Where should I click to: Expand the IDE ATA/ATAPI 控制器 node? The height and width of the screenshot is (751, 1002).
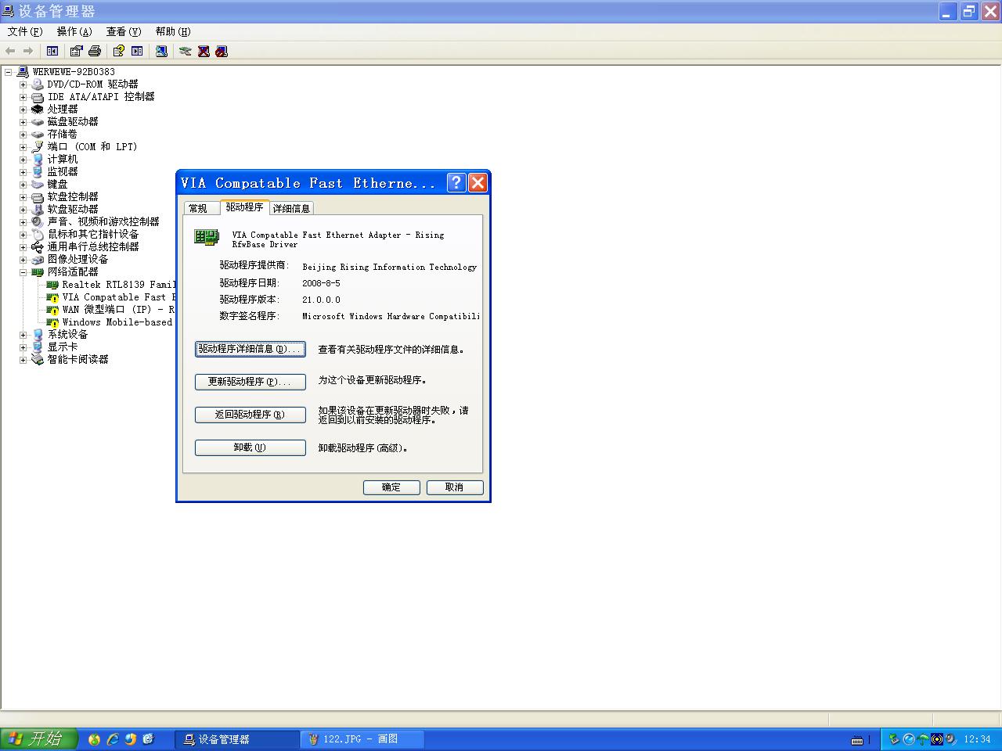23,97
